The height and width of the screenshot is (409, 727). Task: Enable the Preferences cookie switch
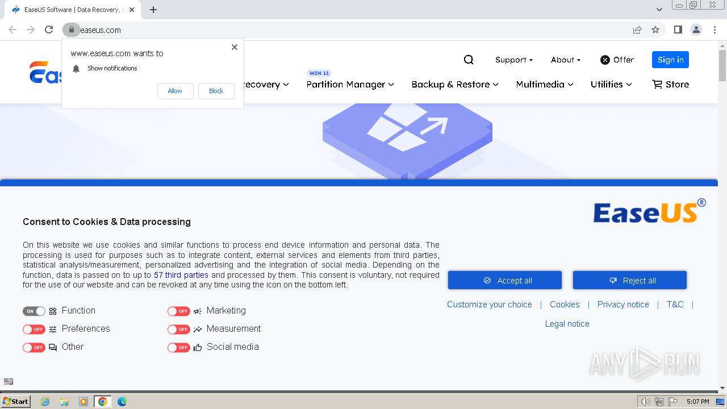point(34,329)
